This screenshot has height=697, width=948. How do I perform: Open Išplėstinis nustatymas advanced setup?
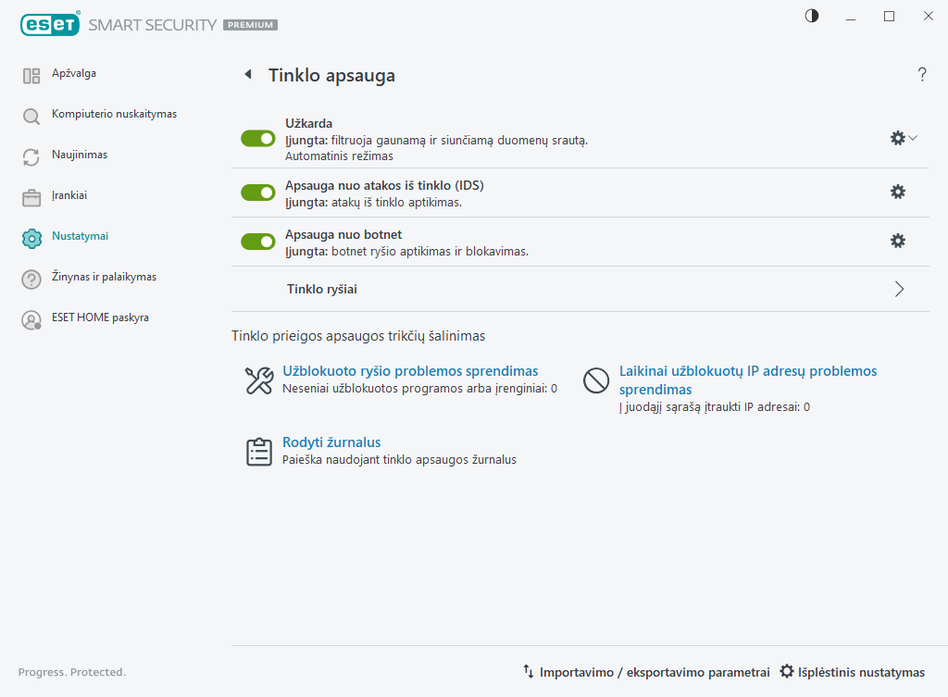(x=853, y=672)
